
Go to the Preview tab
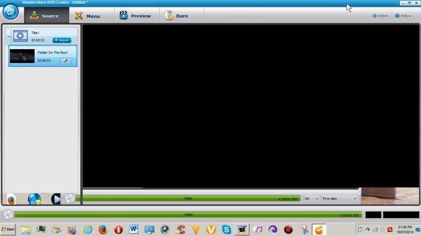click(137, 16)
